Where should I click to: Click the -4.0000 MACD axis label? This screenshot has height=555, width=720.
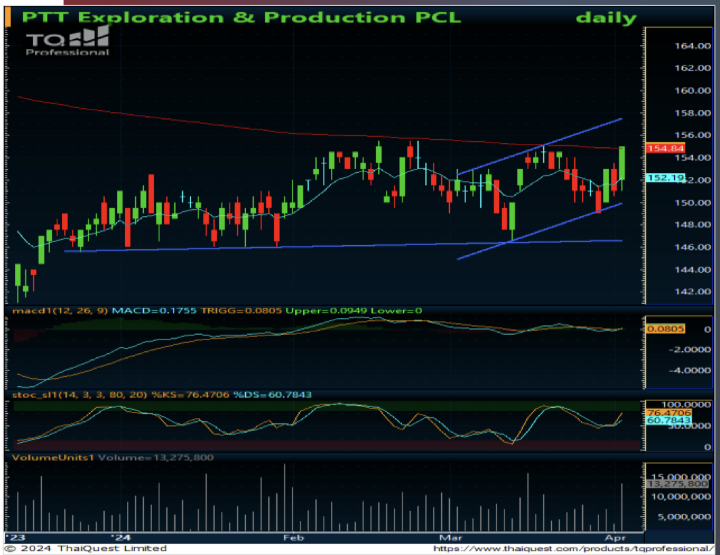(690, 371)
